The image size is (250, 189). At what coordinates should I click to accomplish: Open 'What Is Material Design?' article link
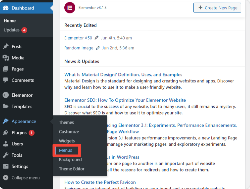123,75
